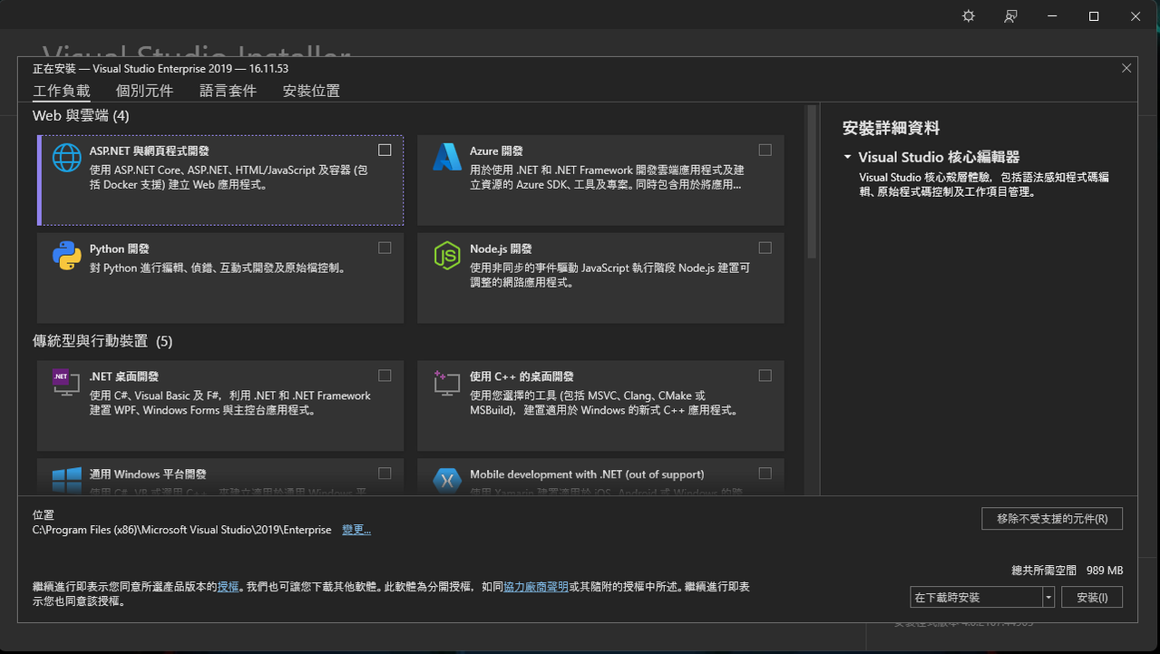
Task: Click the C++ desktop development icon
Action: [x=446, y=382]
